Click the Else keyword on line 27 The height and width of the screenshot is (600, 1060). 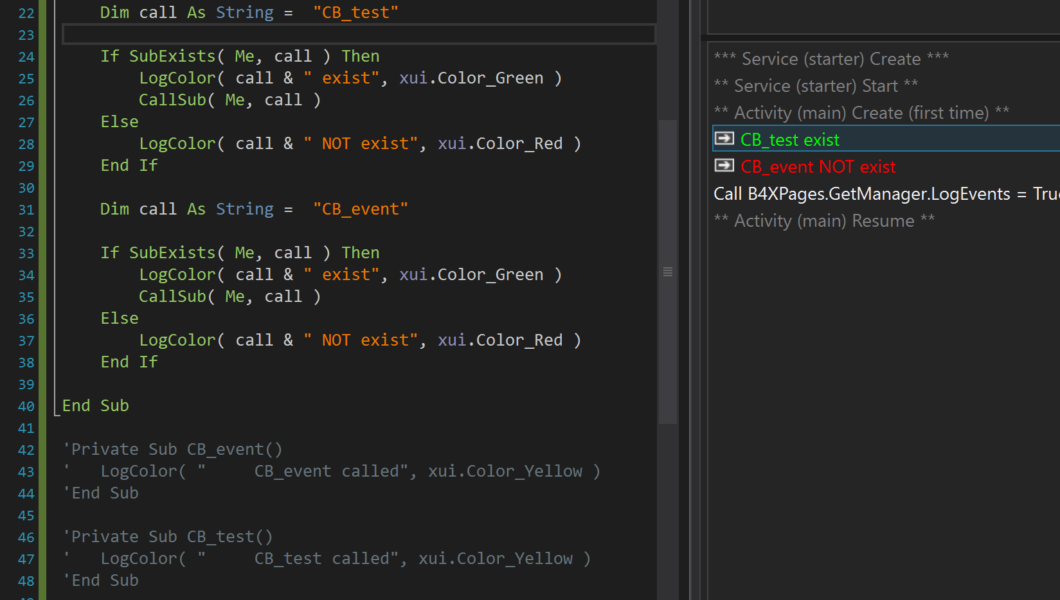[x=120, y=121]
